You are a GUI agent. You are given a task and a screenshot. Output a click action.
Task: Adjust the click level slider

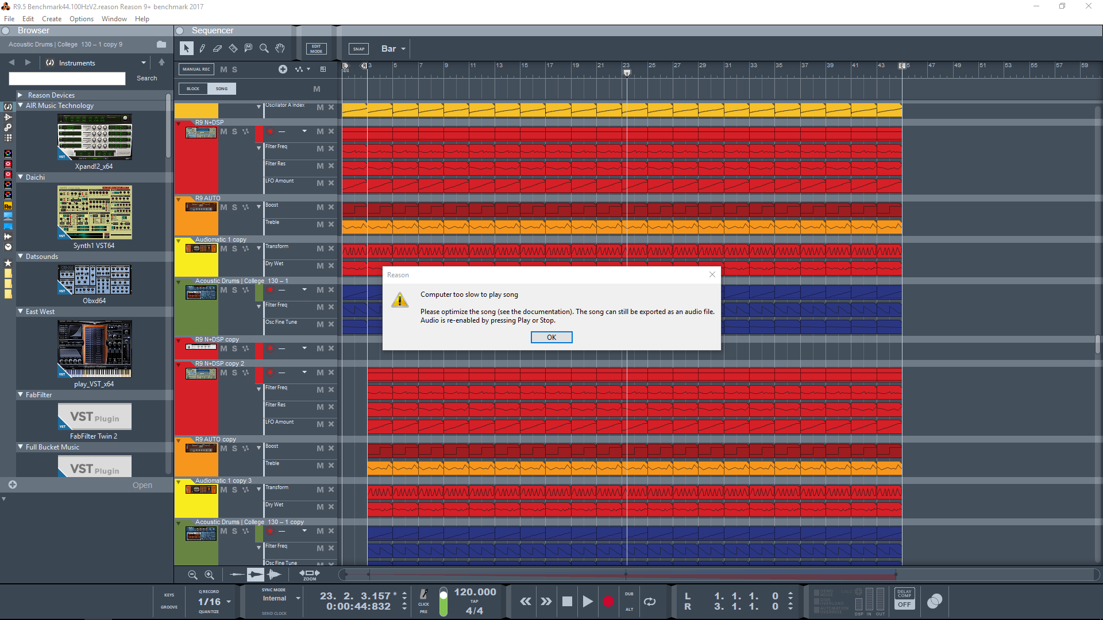click(x=443, y=602)
